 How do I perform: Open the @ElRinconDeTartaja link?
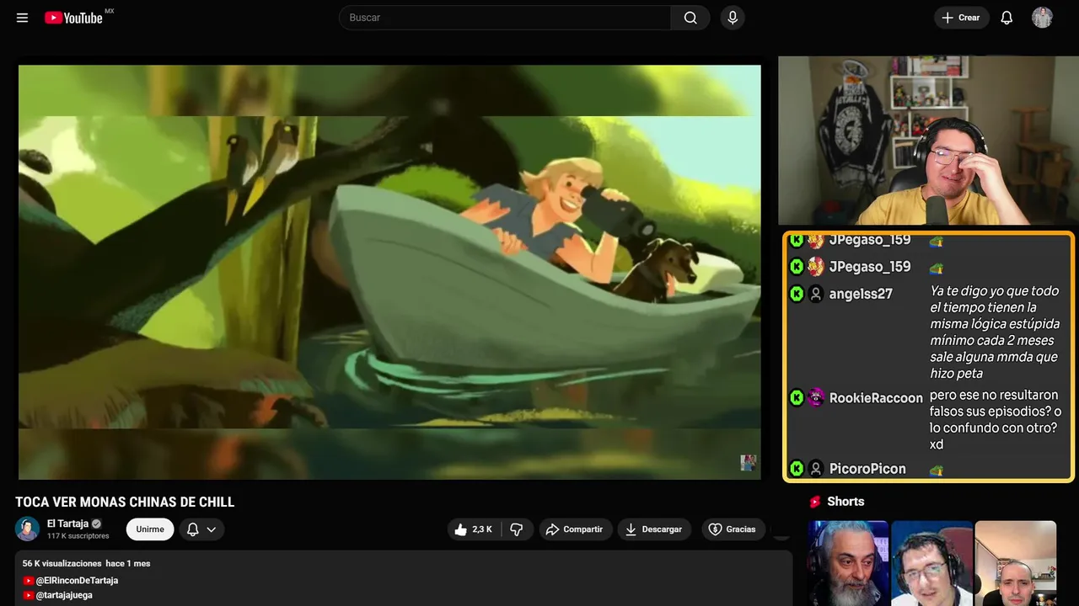(77, 581)
